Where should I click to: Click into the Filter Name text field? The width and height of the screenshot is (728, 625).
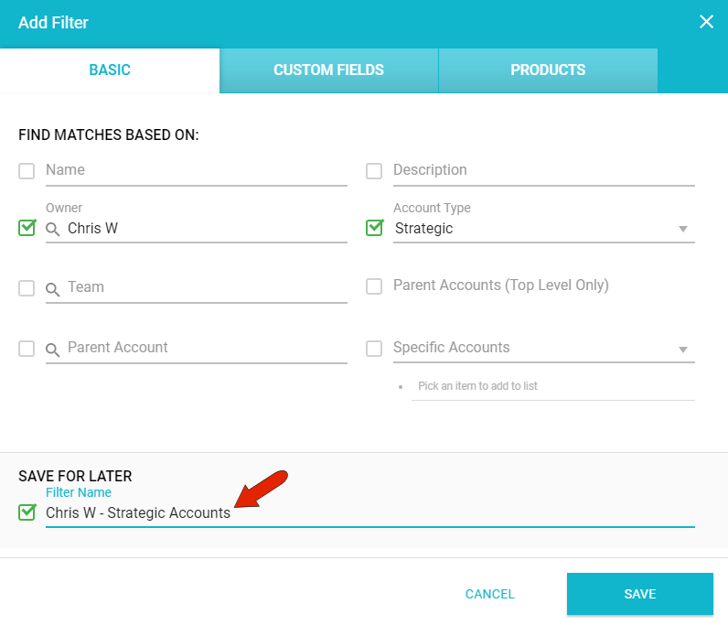366,513
